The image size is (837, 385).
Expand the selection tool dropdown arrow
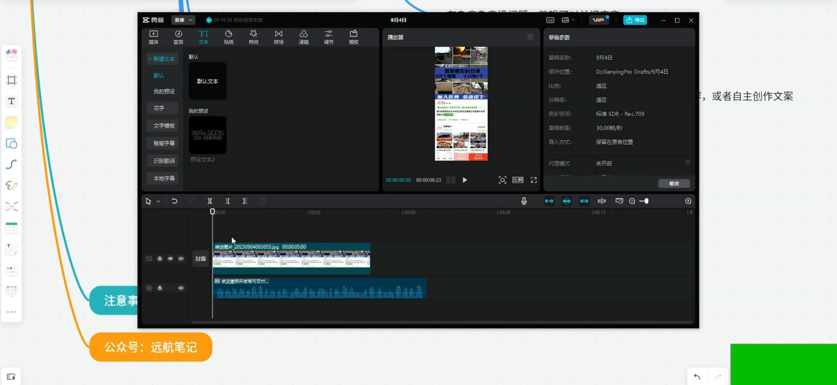coord(158,202)
